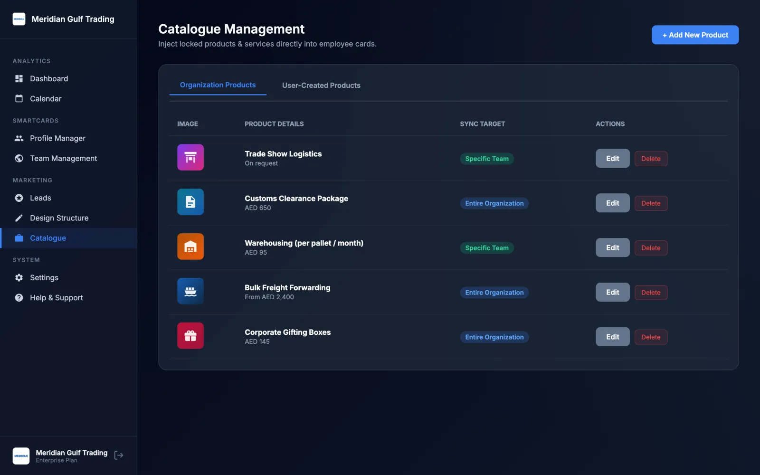Click the Sync Target column header

tap(483, 124)
